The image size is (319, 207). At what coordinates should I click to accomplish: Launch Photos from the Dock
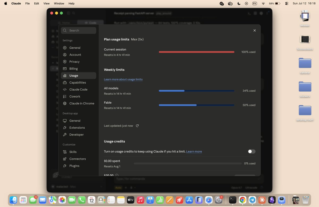pyautogui.click(x=62, y=200)
